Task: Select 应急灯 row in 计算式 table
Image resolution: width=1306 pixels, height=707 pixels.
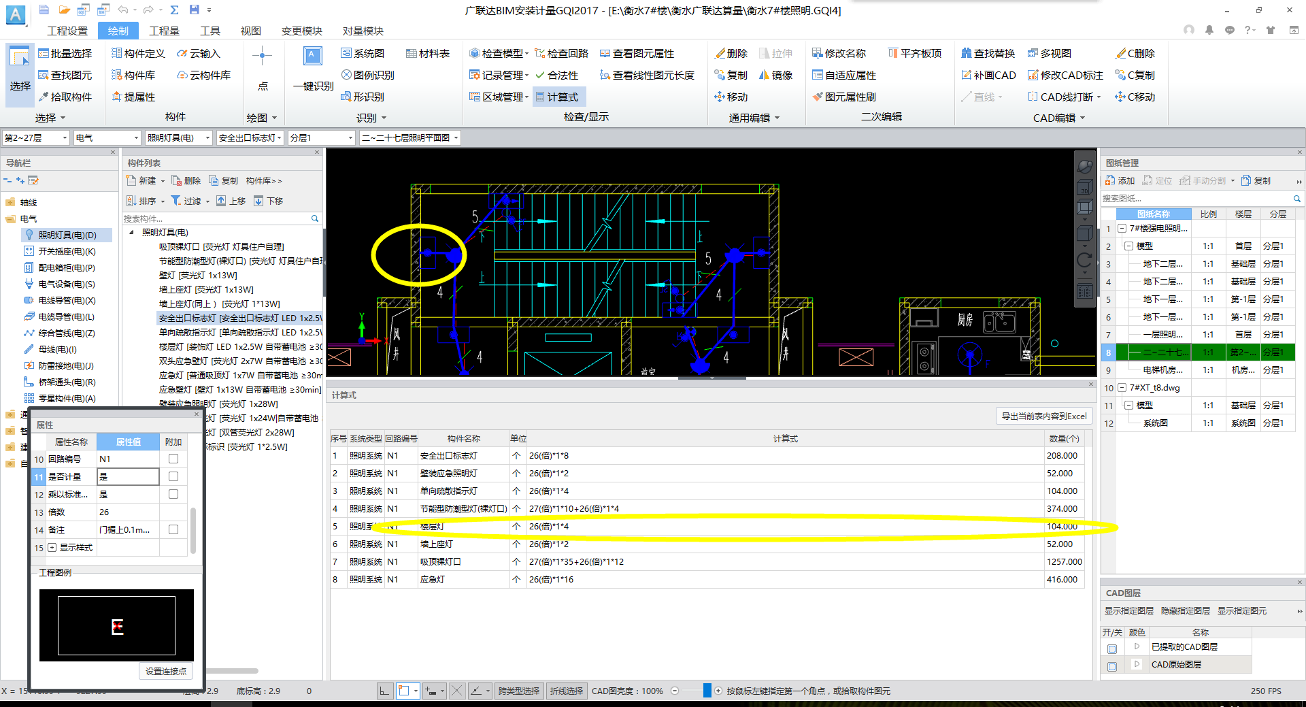Action: pos(707,579)
